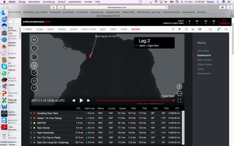The image size is (234, 146).
Task: Toggle the day/night compass overlay icon
Action: [x=34, y=65]
